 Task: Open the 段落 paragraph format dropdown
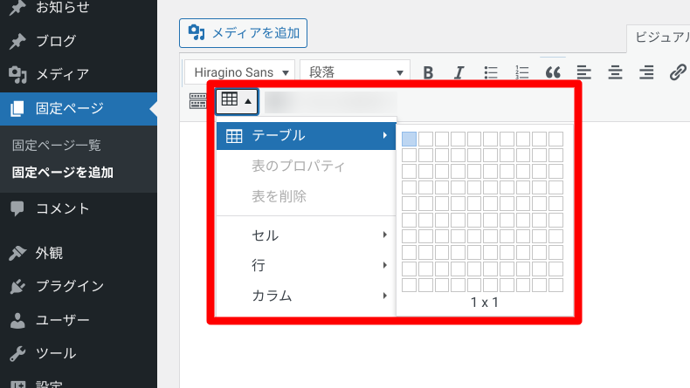tap(355, 72)
